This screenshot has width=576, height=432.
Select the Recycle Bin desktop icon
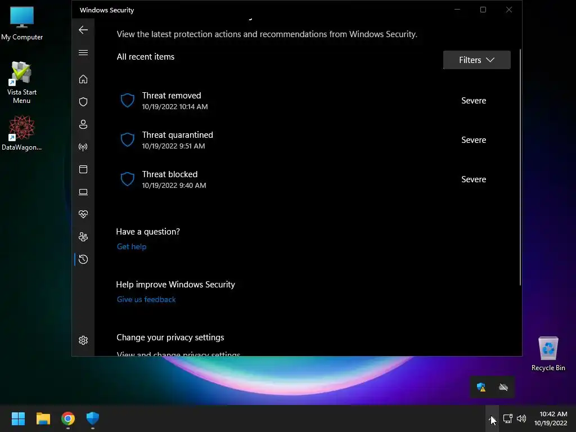(548, 354)
